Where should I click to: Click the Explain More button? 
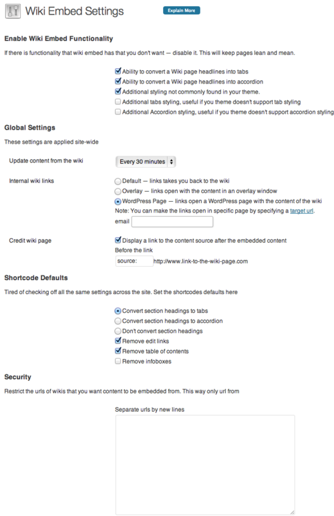(x=182, y=11)
